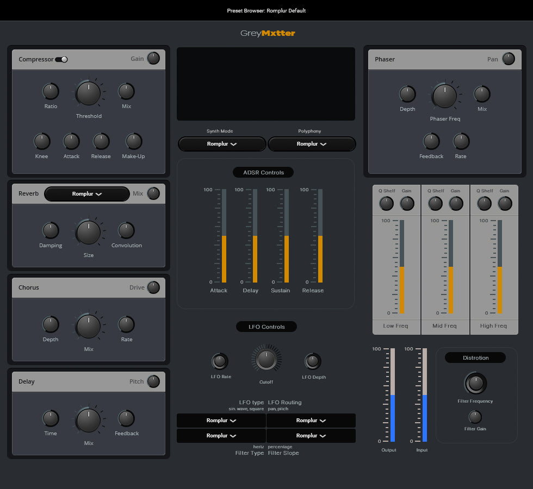Click the LFO Rate knob
The height and width of the screenshot is (489, 533).
pyautogui.click(x=220, y=361)
